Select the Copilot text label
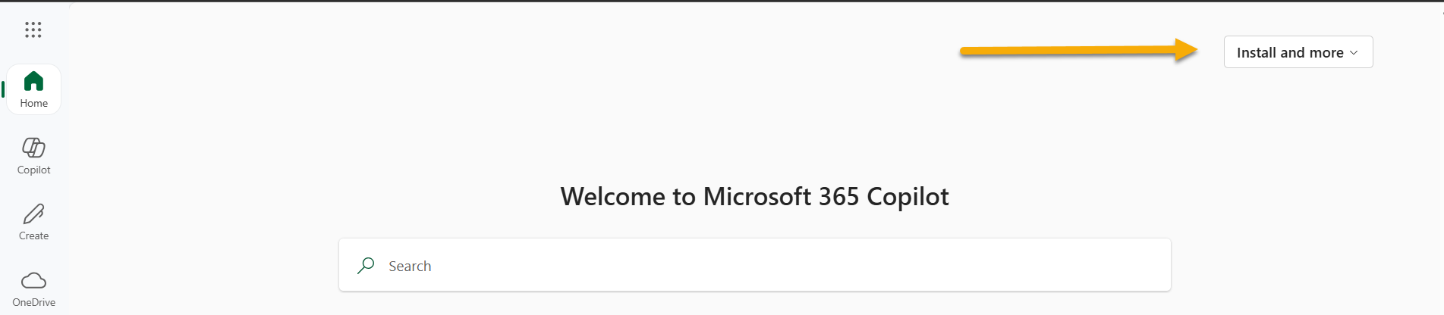The height and width of the screenshot is (315, 1444). [33, 170]
